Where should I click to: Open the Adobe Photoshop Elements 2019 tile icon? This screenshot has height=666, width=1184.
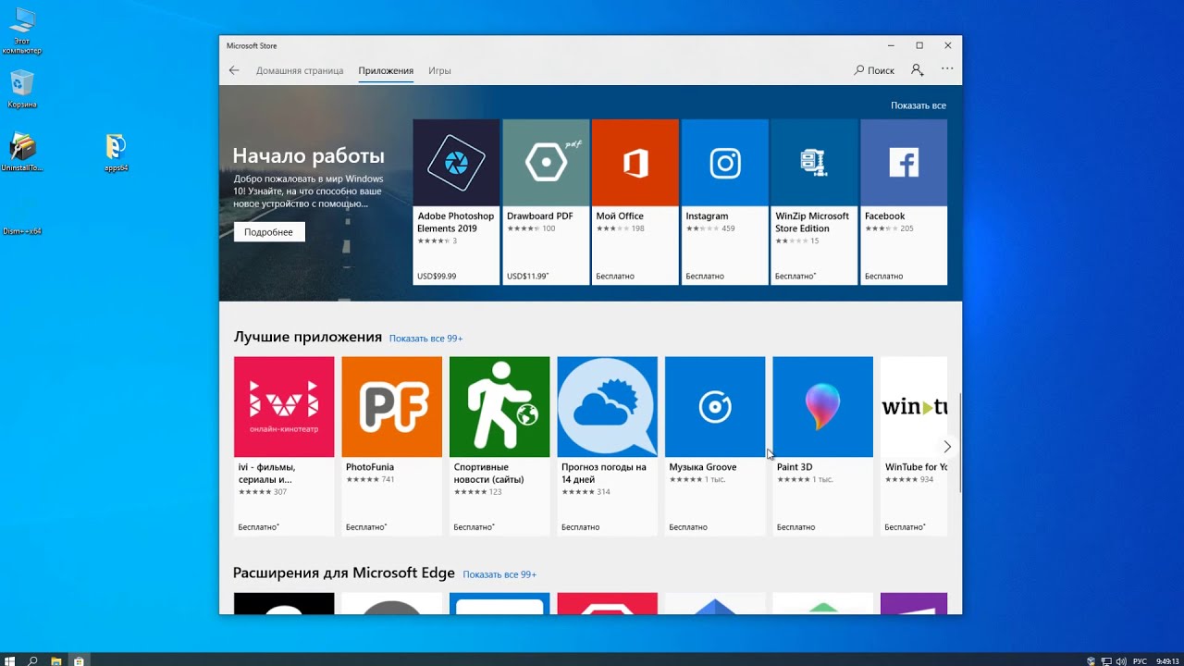[x=456, y=163]
